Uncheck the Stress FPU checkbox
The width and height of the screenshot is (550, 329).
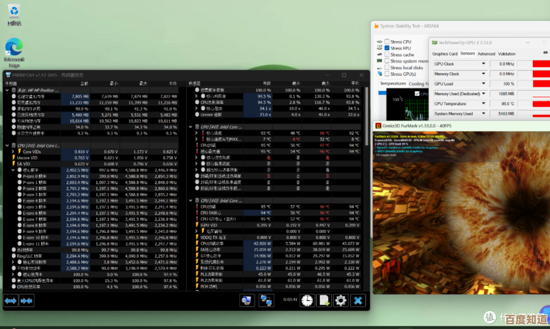[387, 48]
